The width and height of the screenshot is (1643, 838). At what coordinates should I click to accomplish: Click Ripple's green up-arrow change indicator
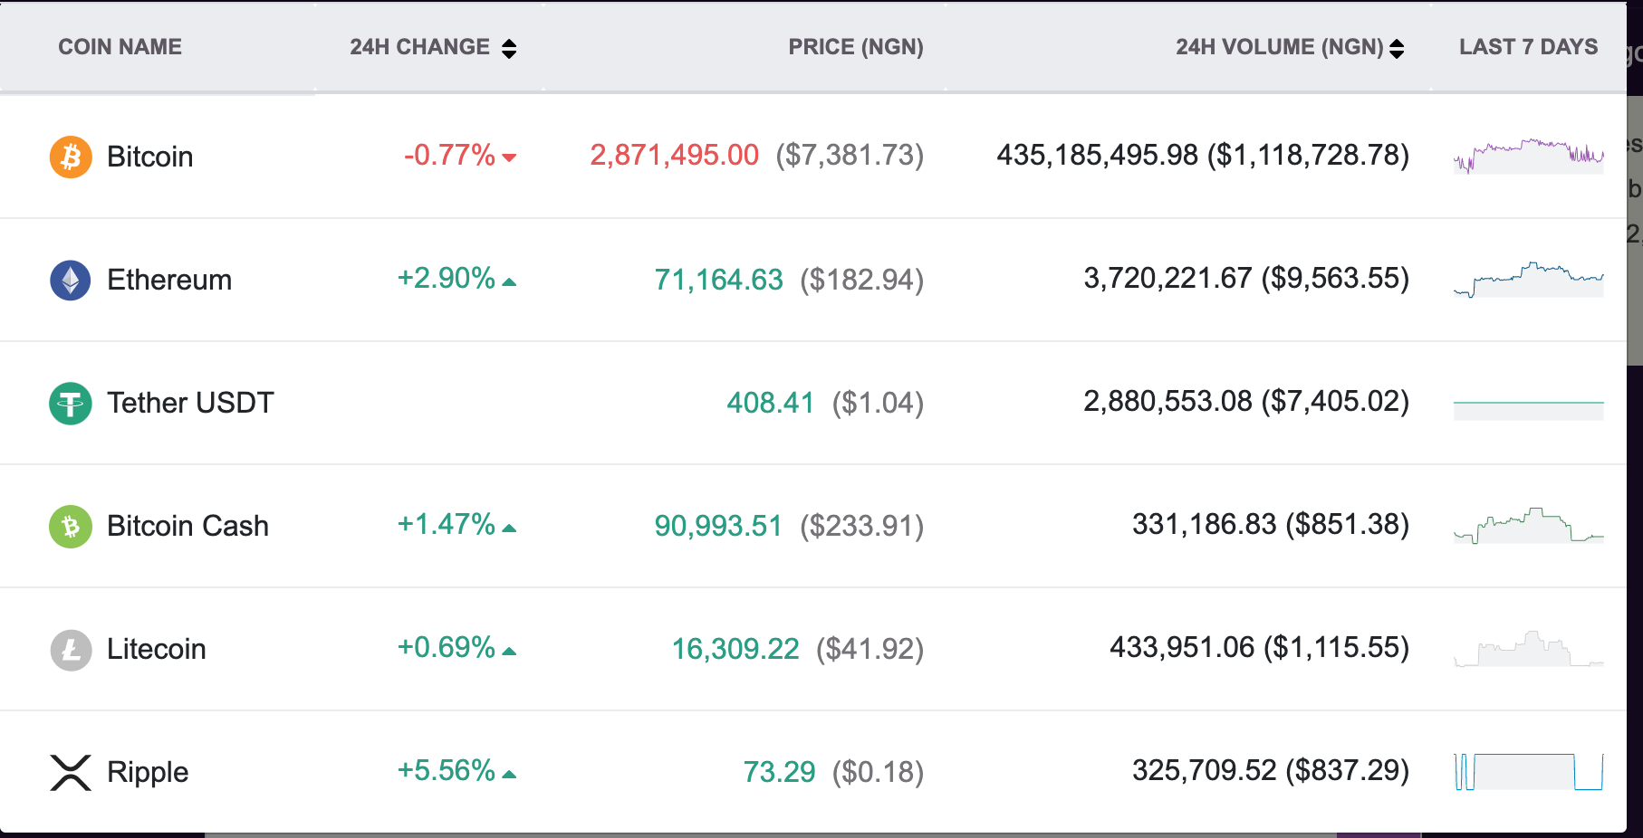tap(509, 774)
